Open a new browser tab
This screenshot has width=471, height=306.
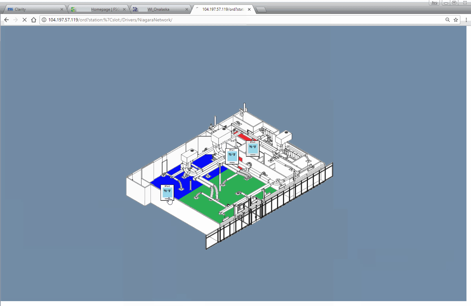pyautogui.click(x=261, y=10)
